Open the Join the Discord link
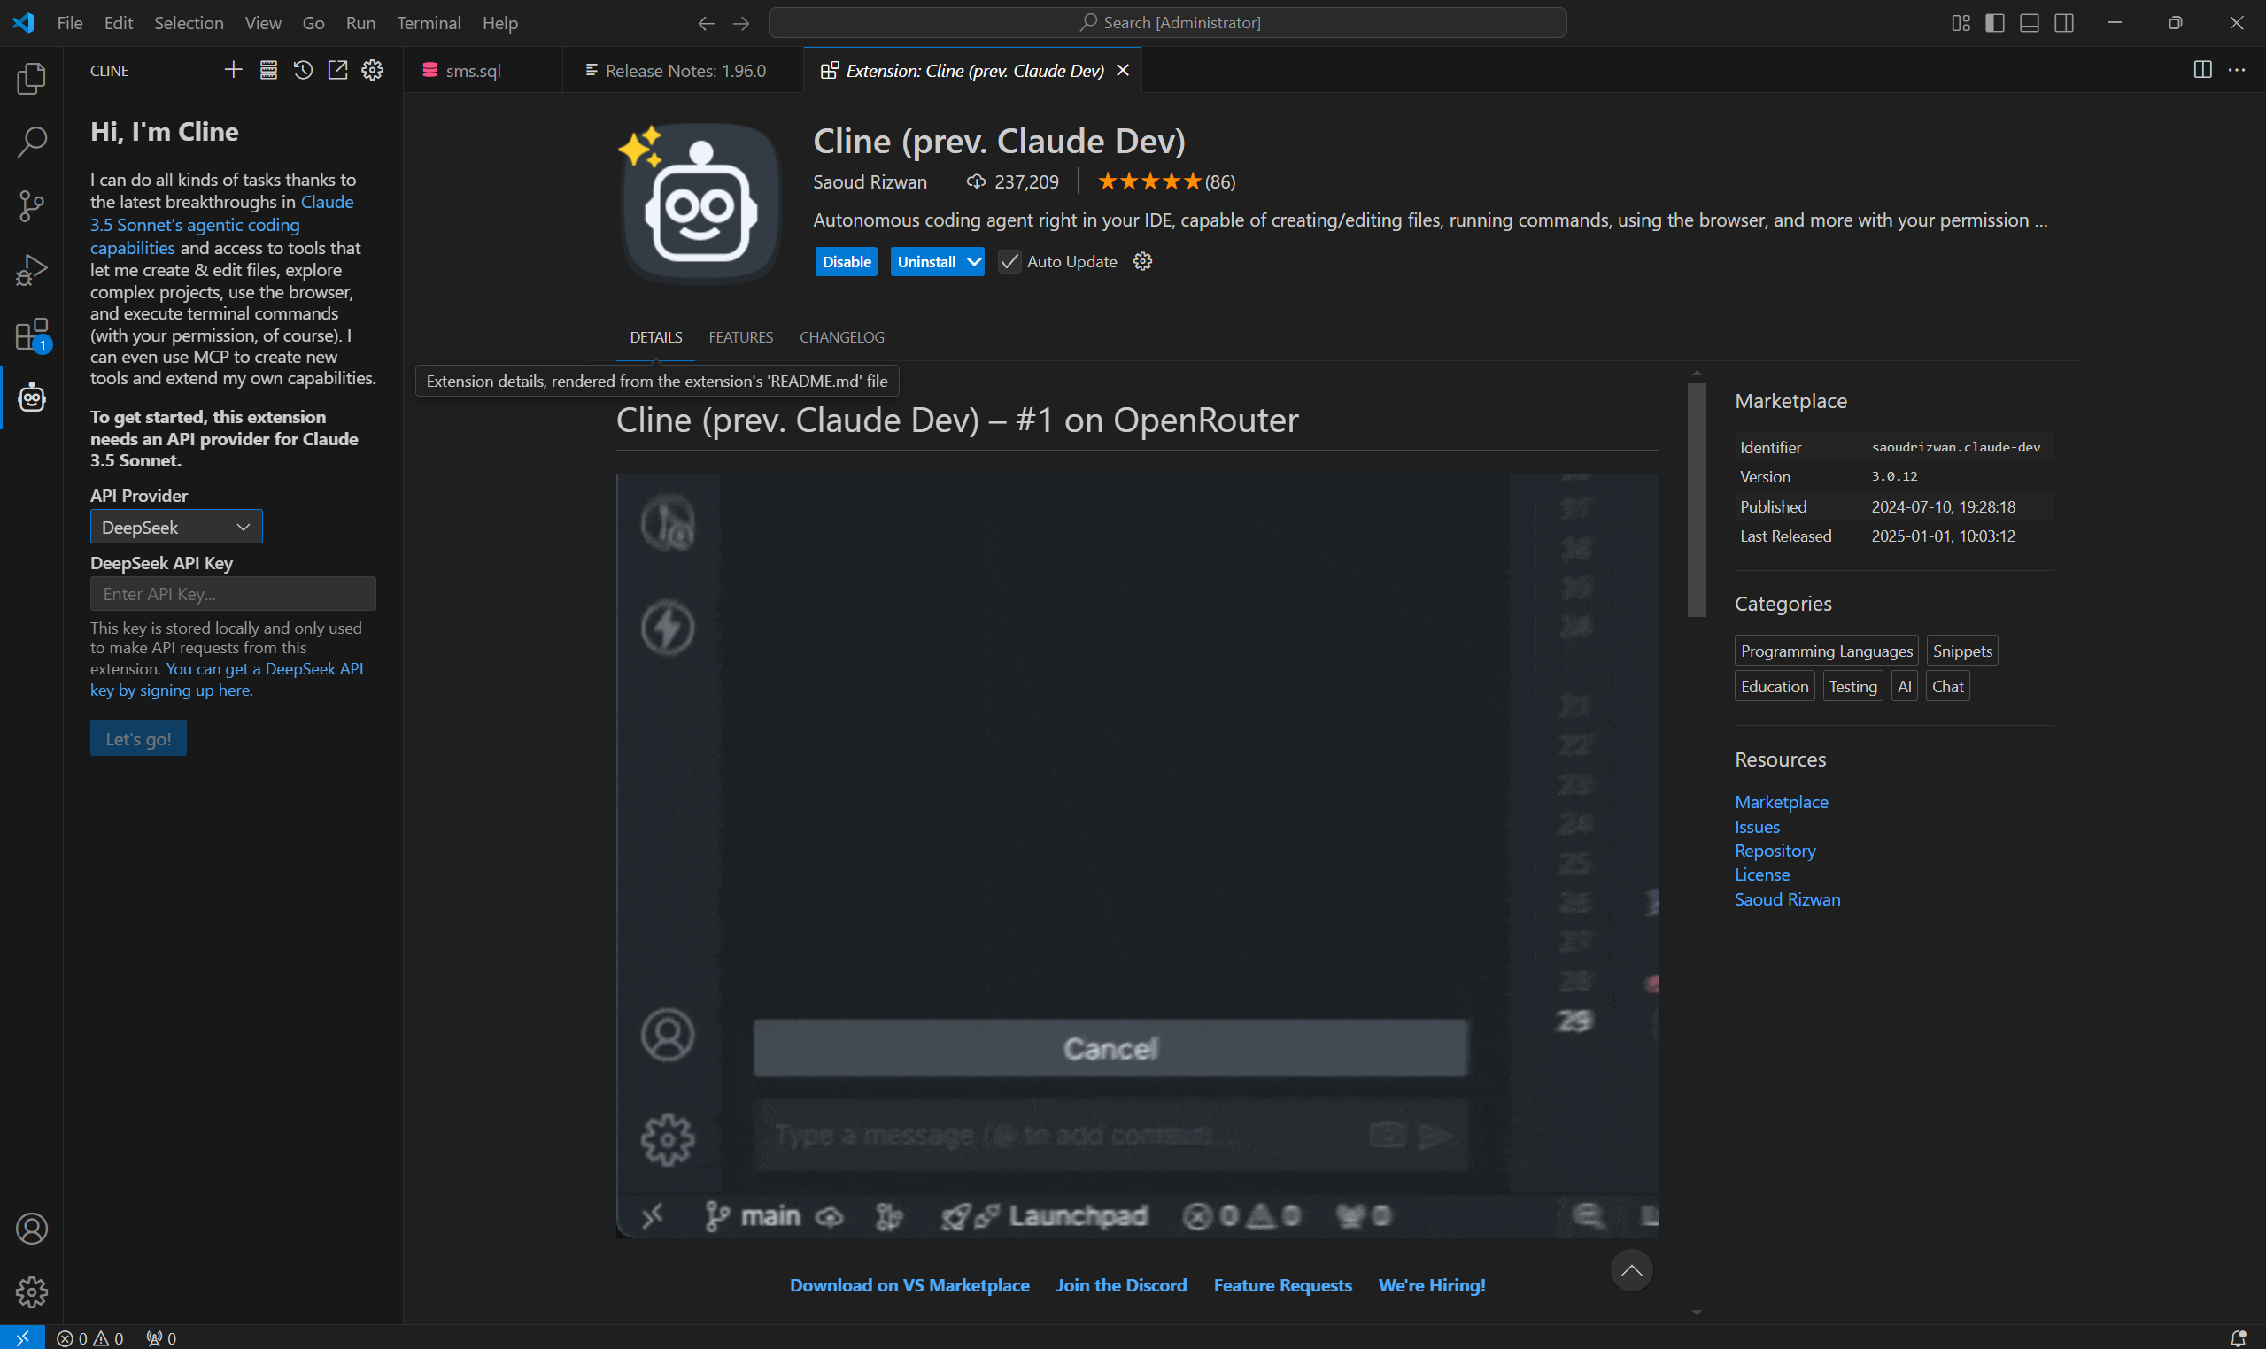Screen dimensions: 2266x1349 (1120, 1284)
